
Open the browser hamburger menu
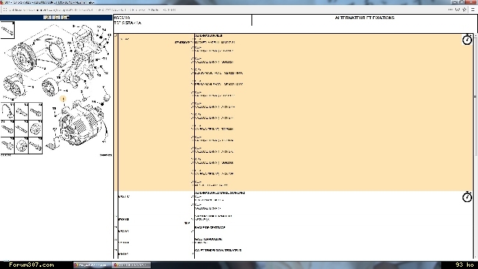click(x=473, y=10)
